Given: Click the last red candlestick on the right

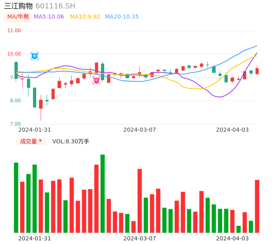Looking at the screenshot, I should coord(257,71).
